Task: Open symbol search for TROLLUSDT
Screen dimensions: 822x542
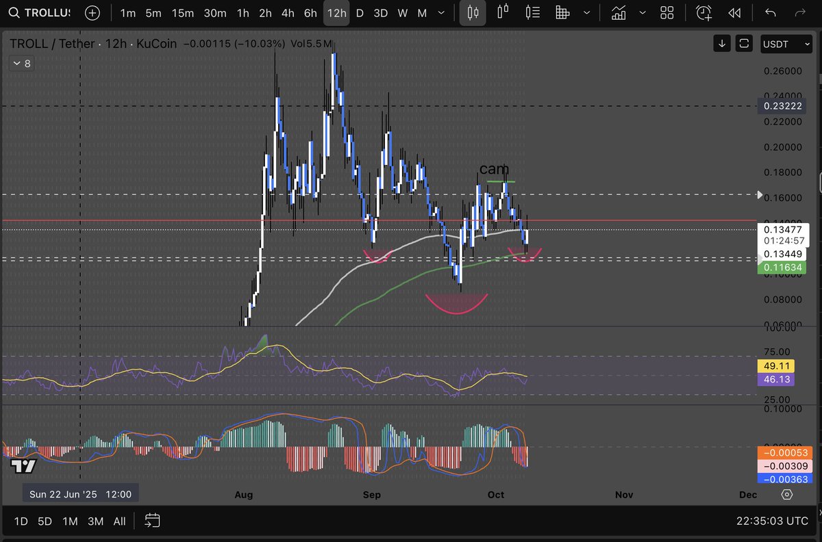Action: pos(40,13)
